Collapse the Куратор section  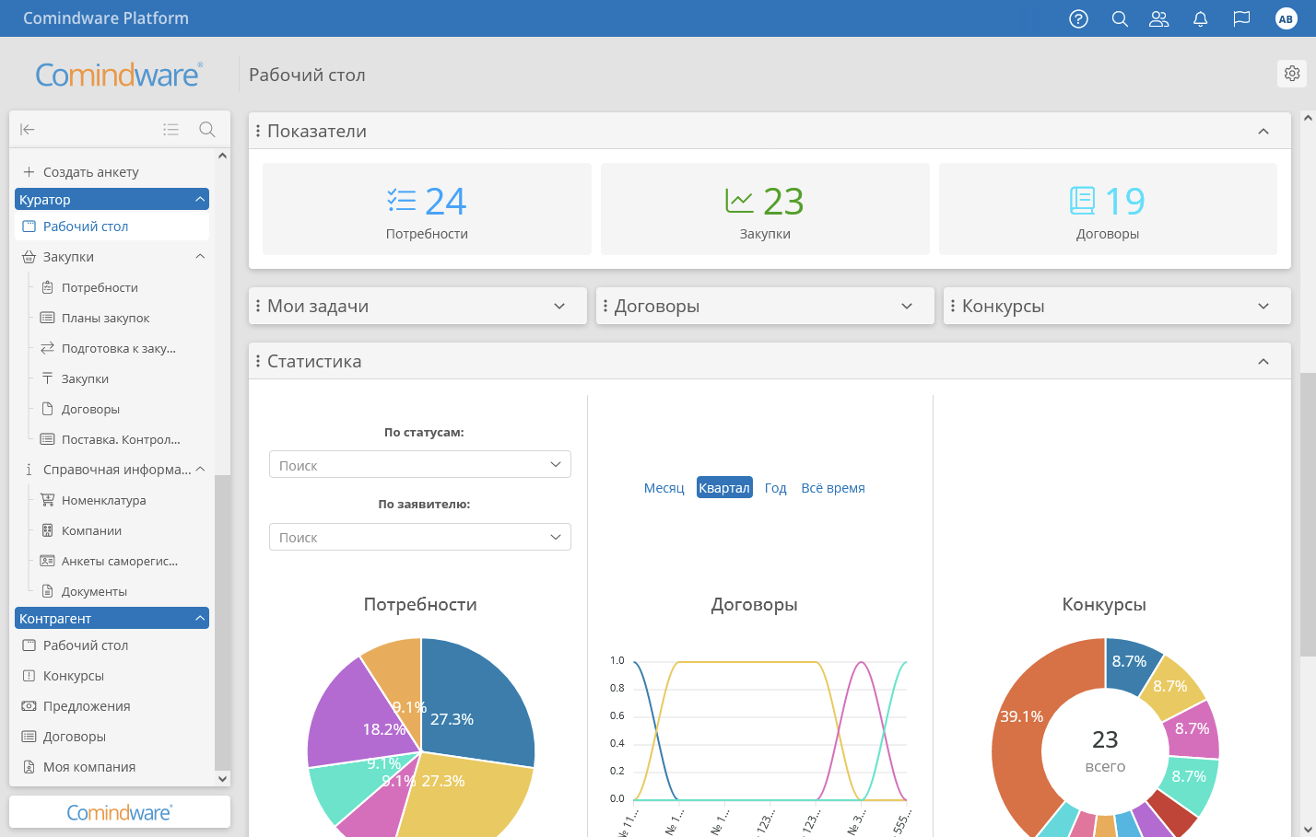(200, 199)
